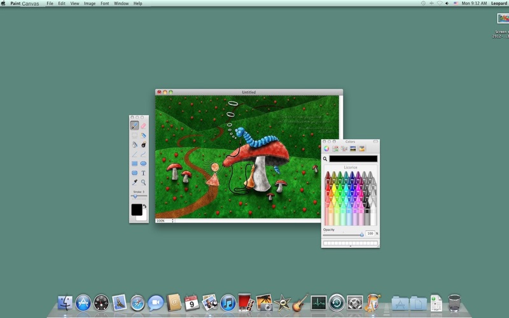Click the volume icon in menu bar
509x318 pixels.
pyautogui.click(x=447, y=3)
